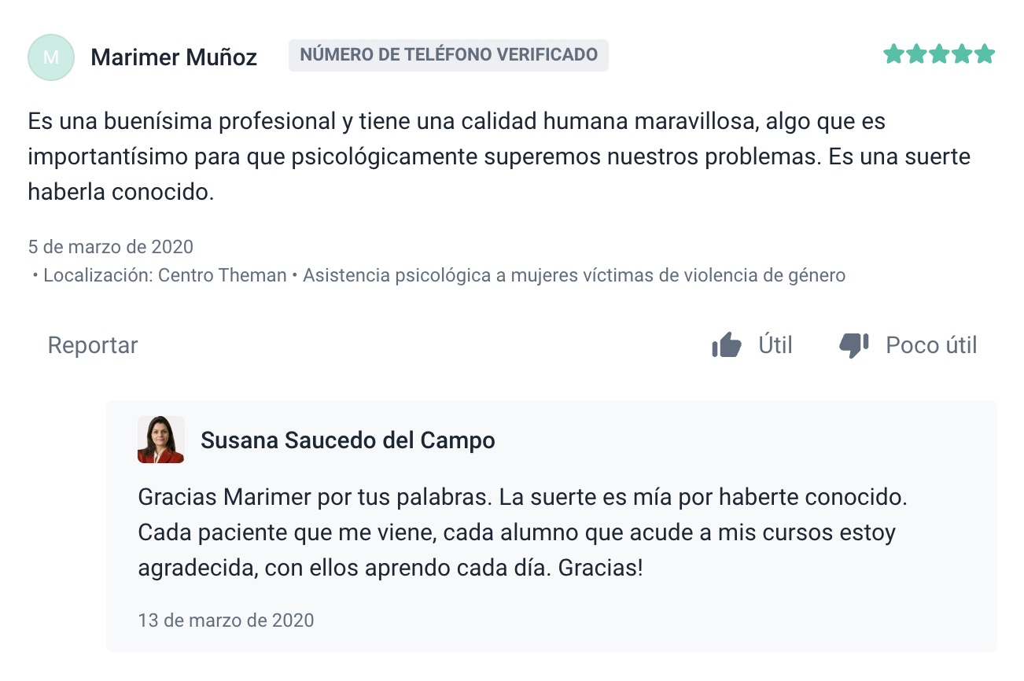Click the thumbs-up icon
Screen dimensions: 1024x681
726,345
